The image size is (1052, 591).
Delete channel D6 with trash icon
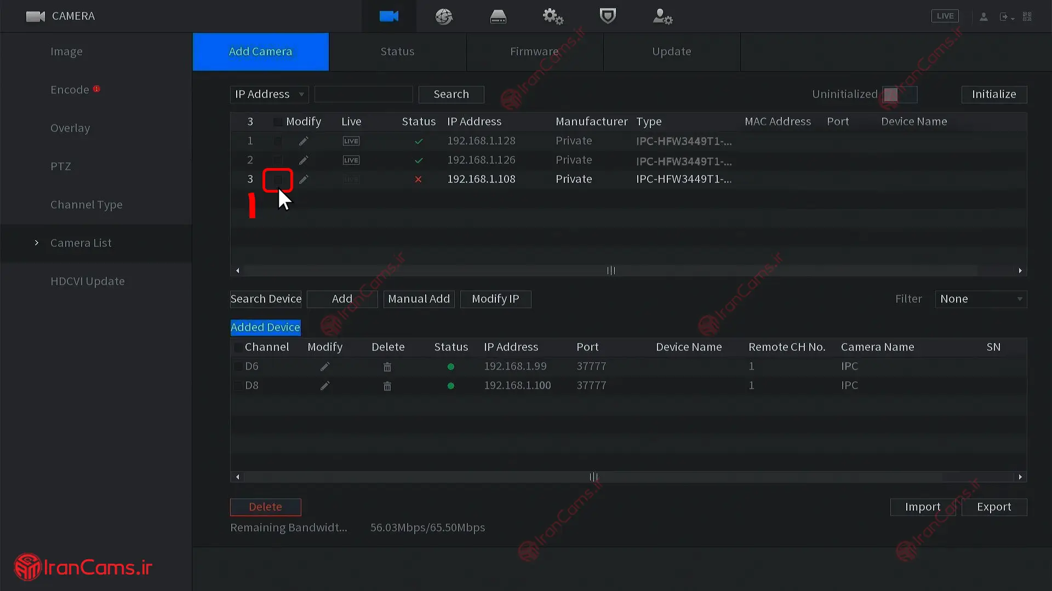[387, 367]
